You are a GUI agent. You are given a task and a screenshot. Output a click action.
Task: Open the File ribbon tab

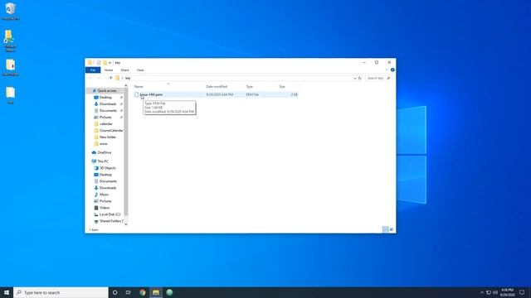(x=93, y=70)
